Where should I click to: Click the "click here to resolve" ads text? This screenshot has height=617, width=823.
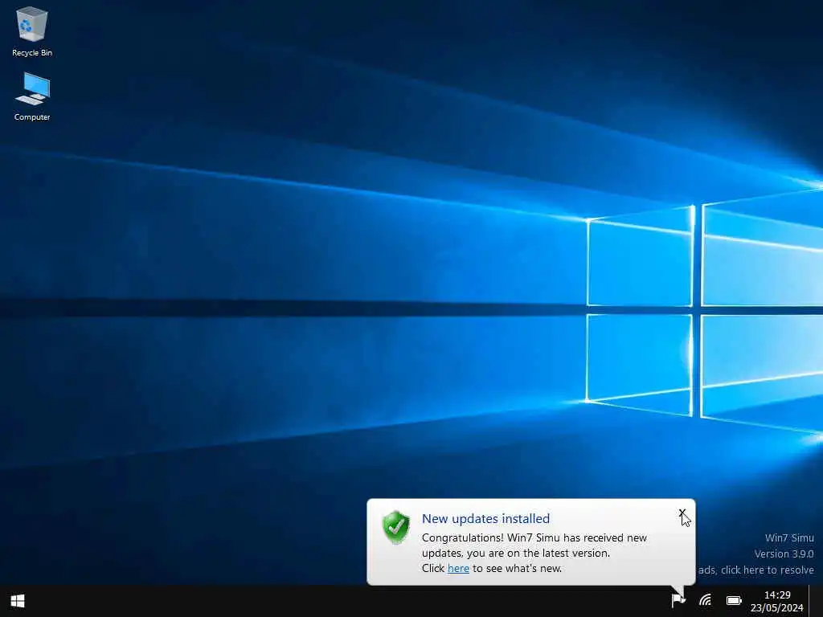click(x=768, y=570)
